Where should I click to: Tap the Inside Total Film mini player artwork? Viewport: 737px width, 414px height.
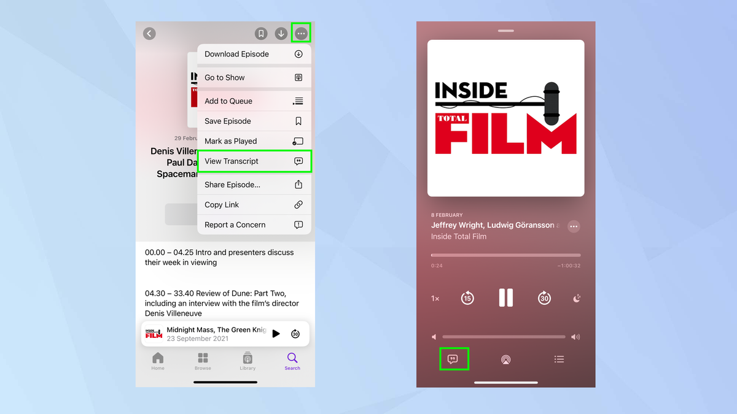pyautogui.click(x=154, y=333)
